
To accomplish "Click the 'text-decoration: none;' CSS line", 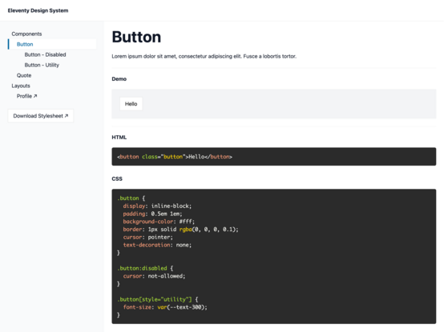I will [157, 245].
